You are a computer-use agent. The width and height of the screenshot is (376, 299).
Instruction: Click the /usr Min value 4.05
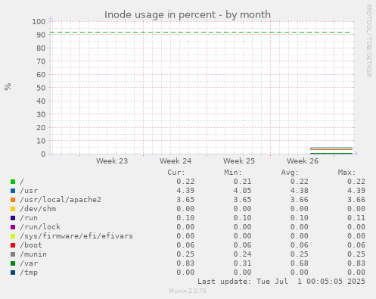[242, 191]
